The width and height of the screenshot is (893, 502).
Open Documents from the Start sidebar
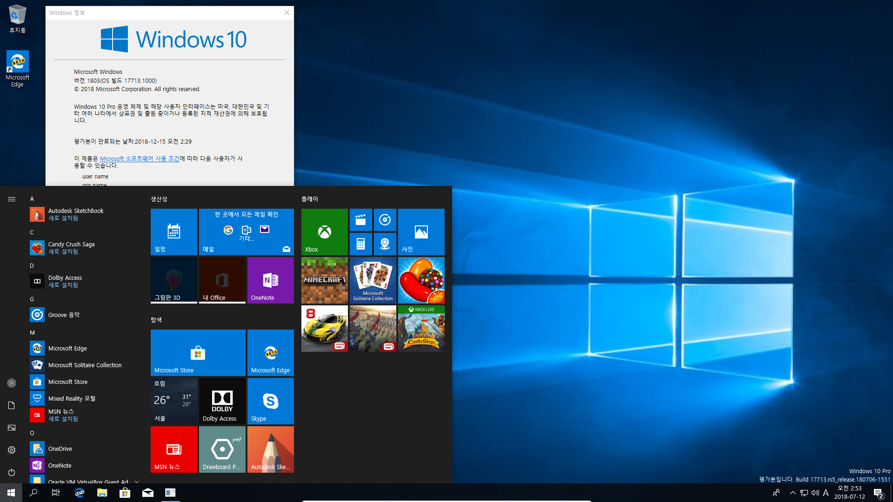[x=12, y=405]
